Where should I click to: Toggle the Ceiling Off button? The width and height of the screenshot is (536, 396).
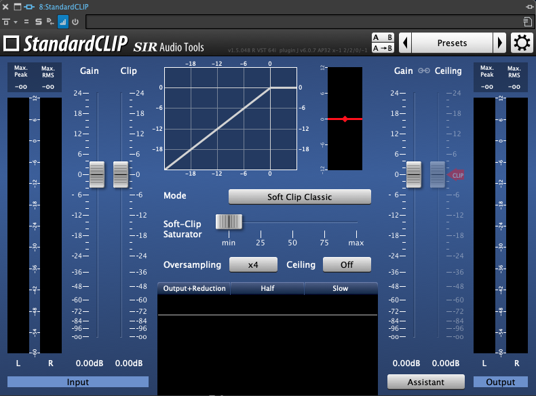tap(347, 265)
